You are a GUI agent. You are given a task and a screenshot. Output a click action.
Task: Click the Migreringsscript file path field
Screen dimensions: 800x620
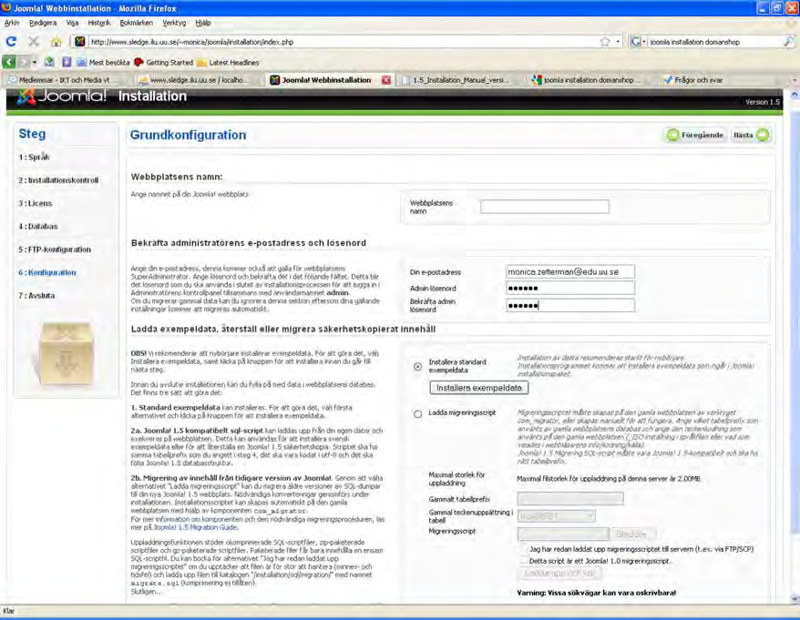click(x=563, y=534)
